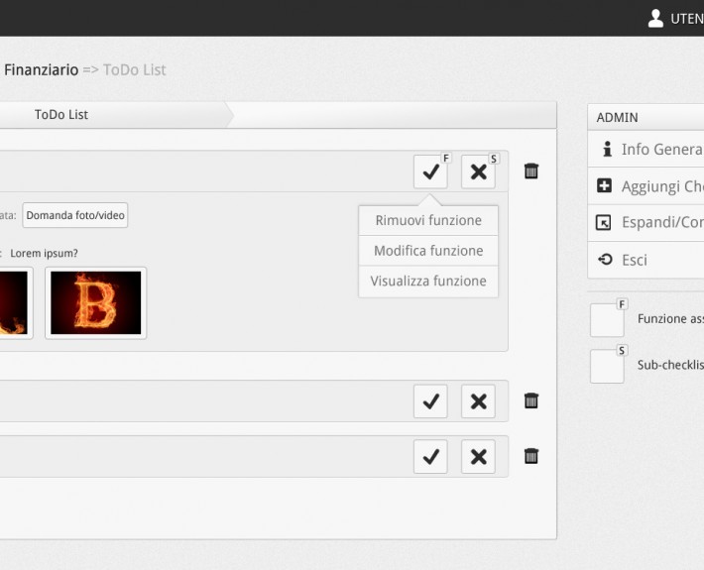Open Visualizza funzione from the popup menu

(428, 281)
